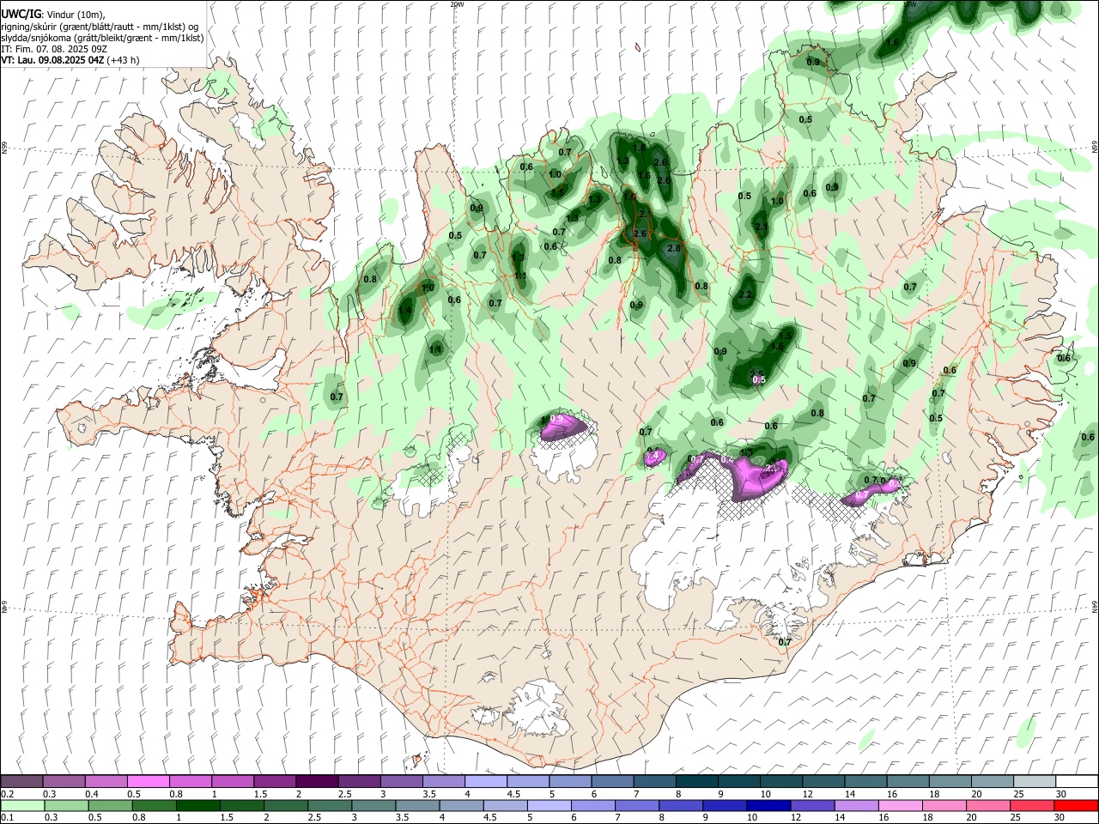
Task: Select the white swatch above upper-row 30
Action: (1077, 781)
